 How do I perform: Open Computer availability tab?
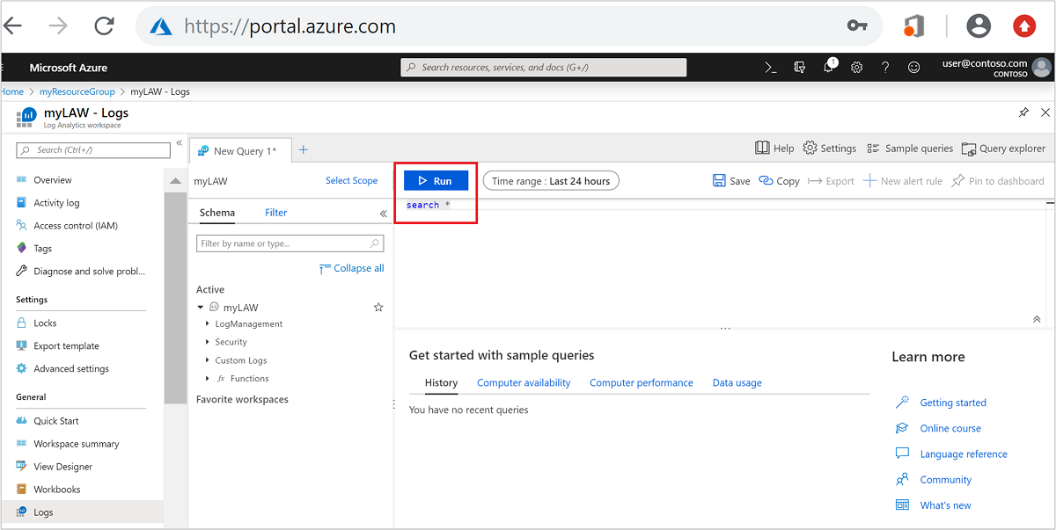(x=524, y=383)
